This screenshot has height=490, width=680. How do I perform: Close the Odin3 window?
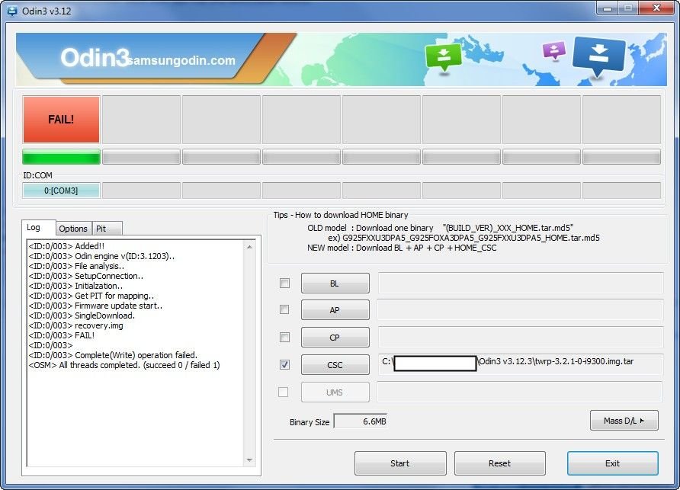click(x=657, y=8)
